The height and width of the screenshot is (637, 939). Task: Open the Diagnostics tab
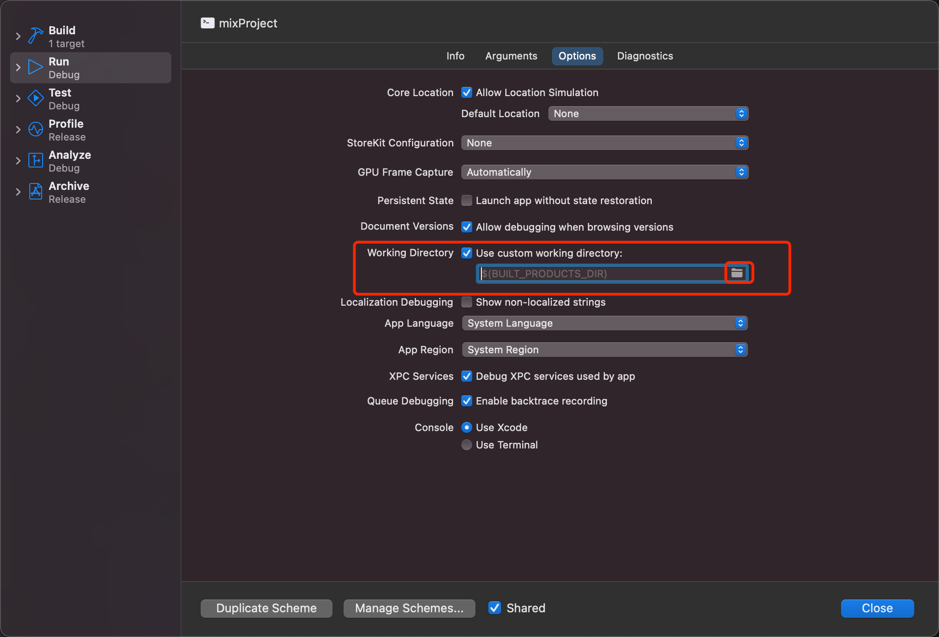click(645, 56)
